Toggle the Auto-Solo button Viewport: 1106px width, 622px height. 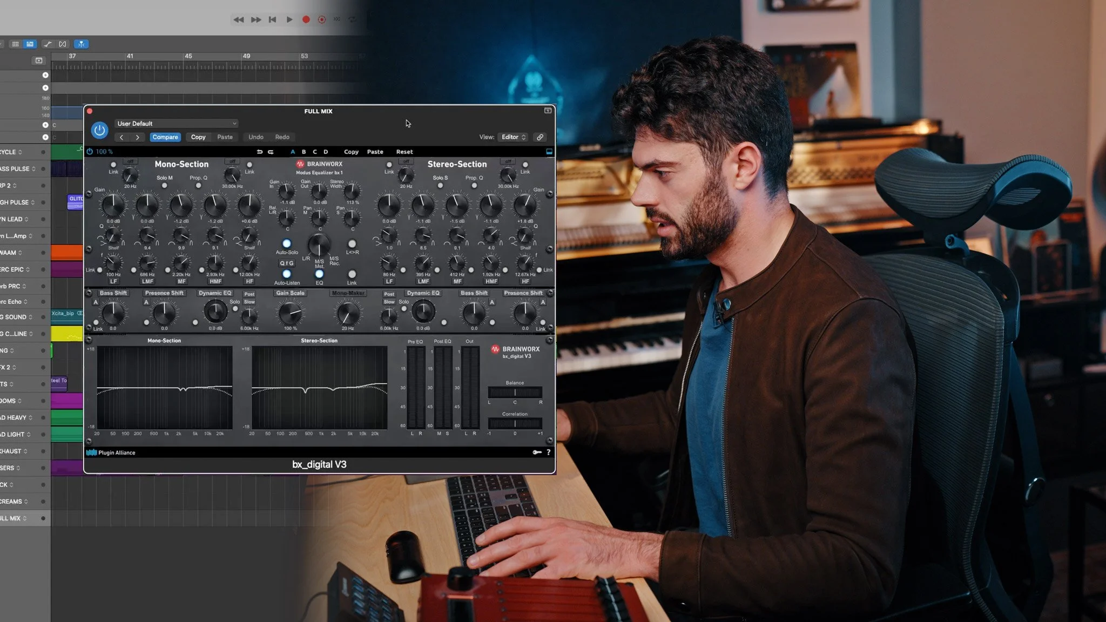click(x=287, y=244)
